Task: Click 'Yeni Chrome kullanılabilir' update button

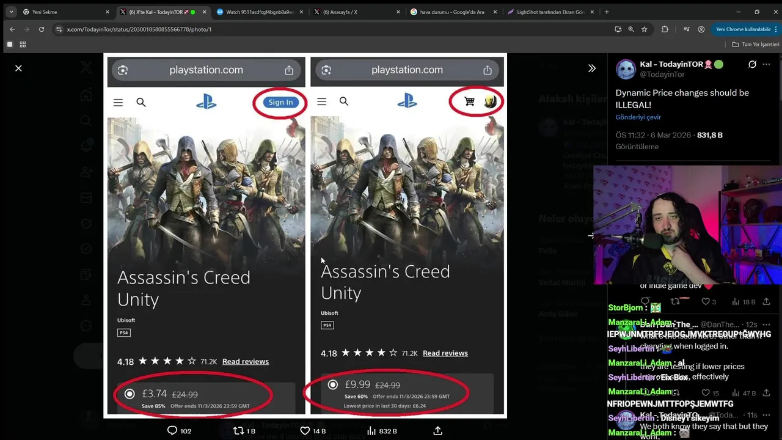Action: coord(742,29)
